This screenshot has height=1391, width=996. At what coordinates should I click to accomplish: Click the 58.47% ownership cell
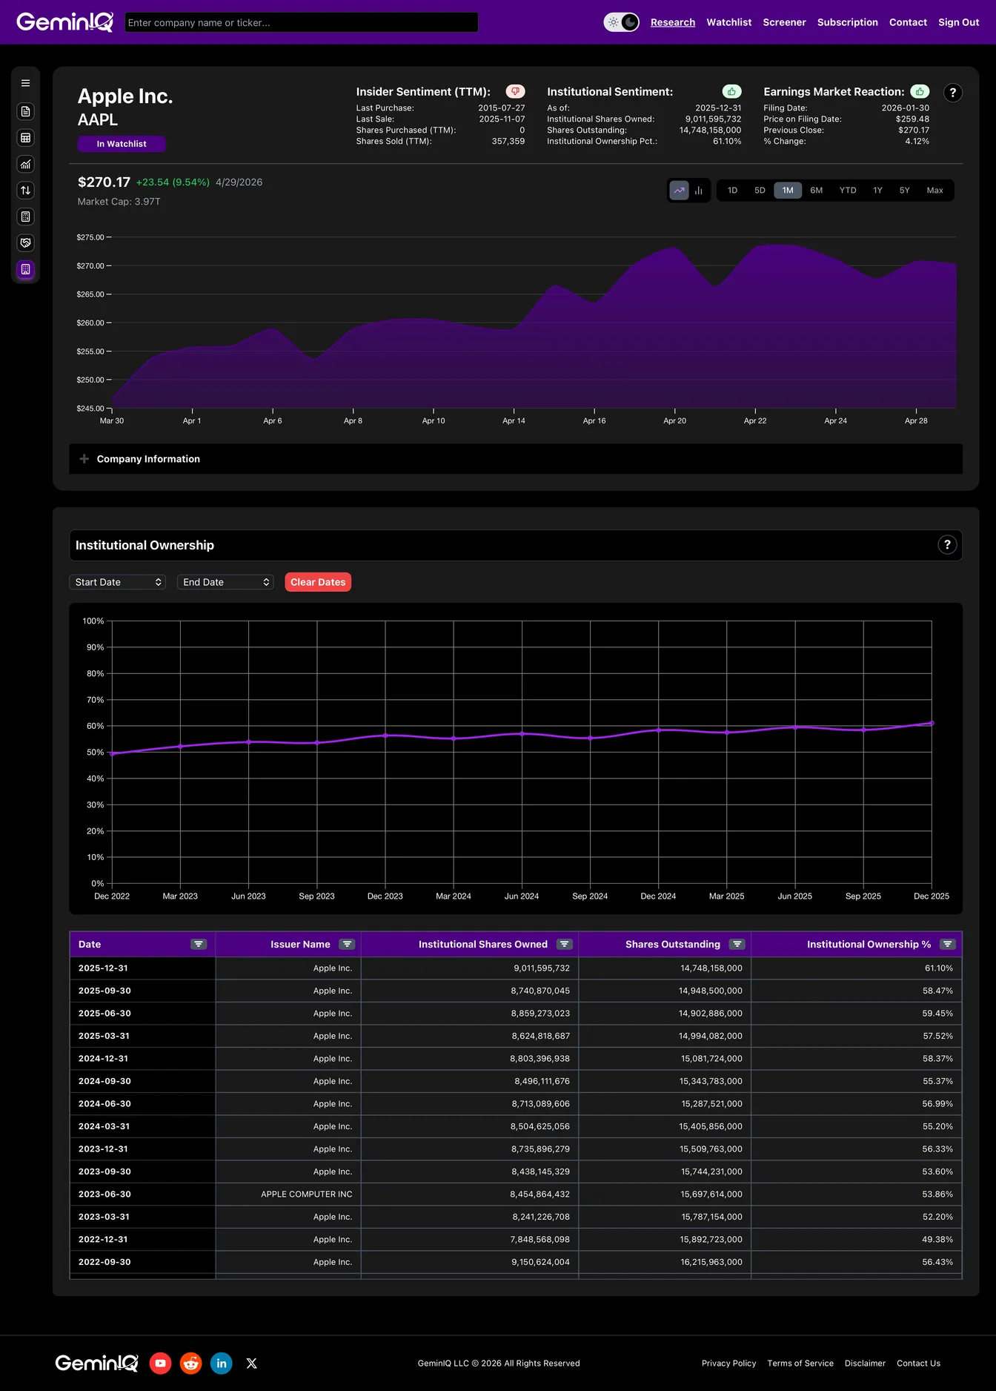pyautogui.click(x=857, y=991)
